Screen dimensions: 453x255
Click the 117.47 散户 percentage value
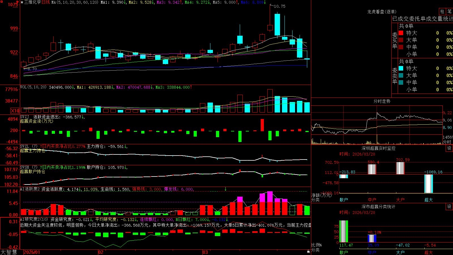(346, 245)
